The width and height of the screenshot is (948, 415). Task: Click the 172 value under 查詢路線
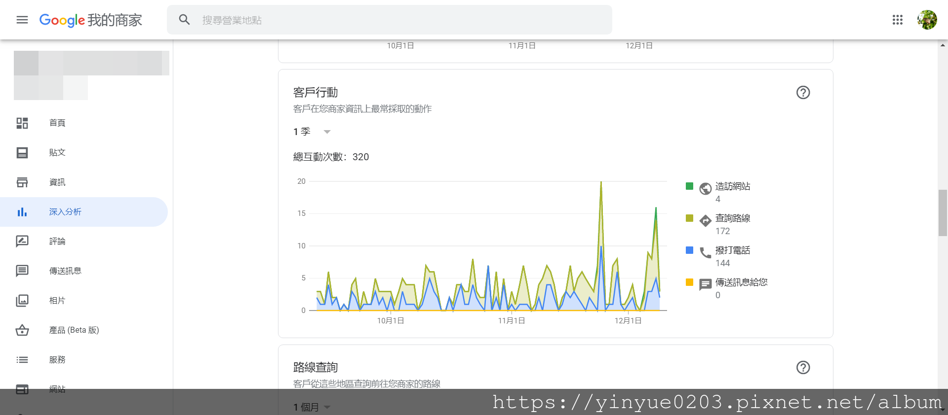tap(722, 231)
